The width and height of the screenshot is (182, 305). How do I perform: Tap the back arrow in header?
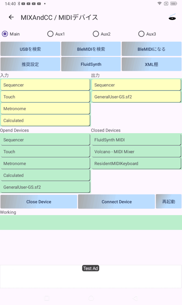tap(11, 17)
